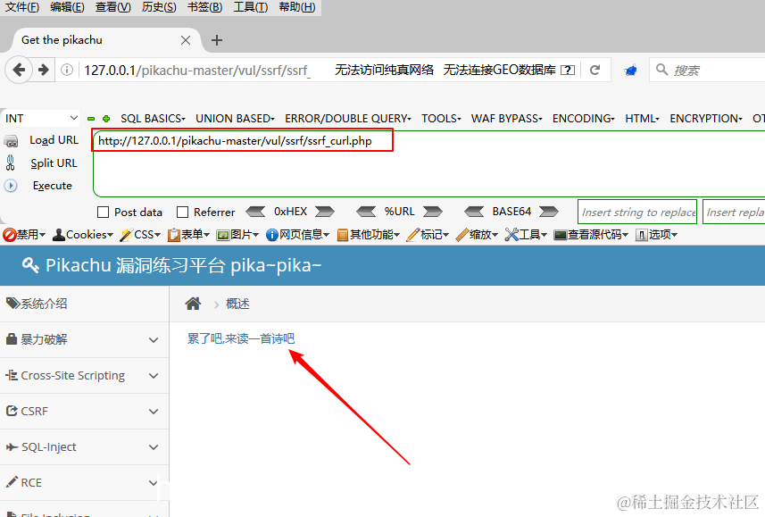This screenshot has height=517, width=765.
Task: Click the HackBar green minus icon
Action: 91,119
